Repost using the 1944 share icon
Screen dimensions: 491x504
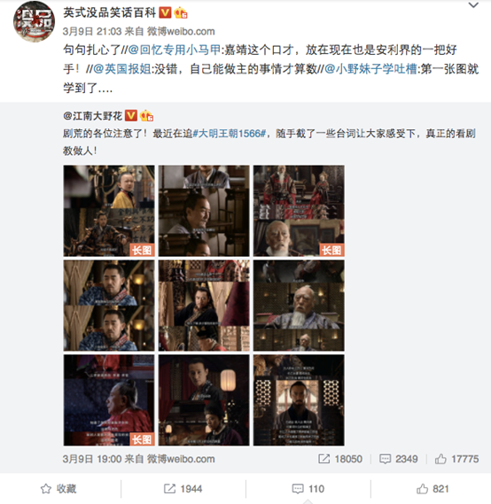tap(183, 489)
